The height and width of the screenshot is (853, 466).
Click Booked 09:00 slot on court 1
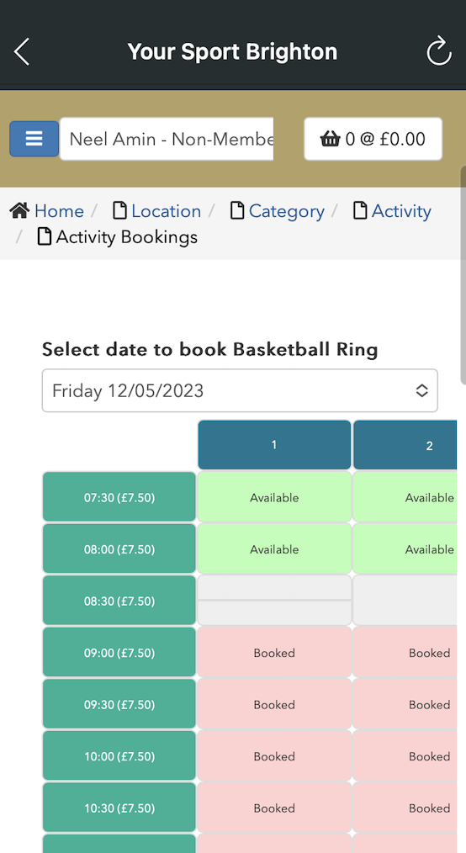[274, 652]
